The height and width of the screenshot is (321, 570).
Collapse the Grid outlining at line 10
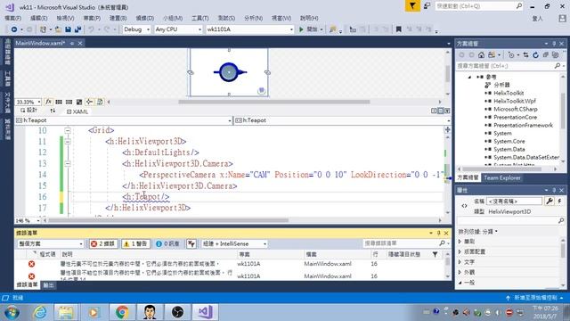(68, 130)
